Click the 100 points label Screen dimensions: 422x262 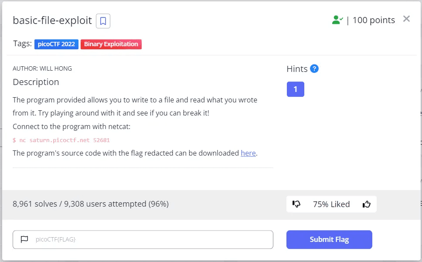[374, 20]
